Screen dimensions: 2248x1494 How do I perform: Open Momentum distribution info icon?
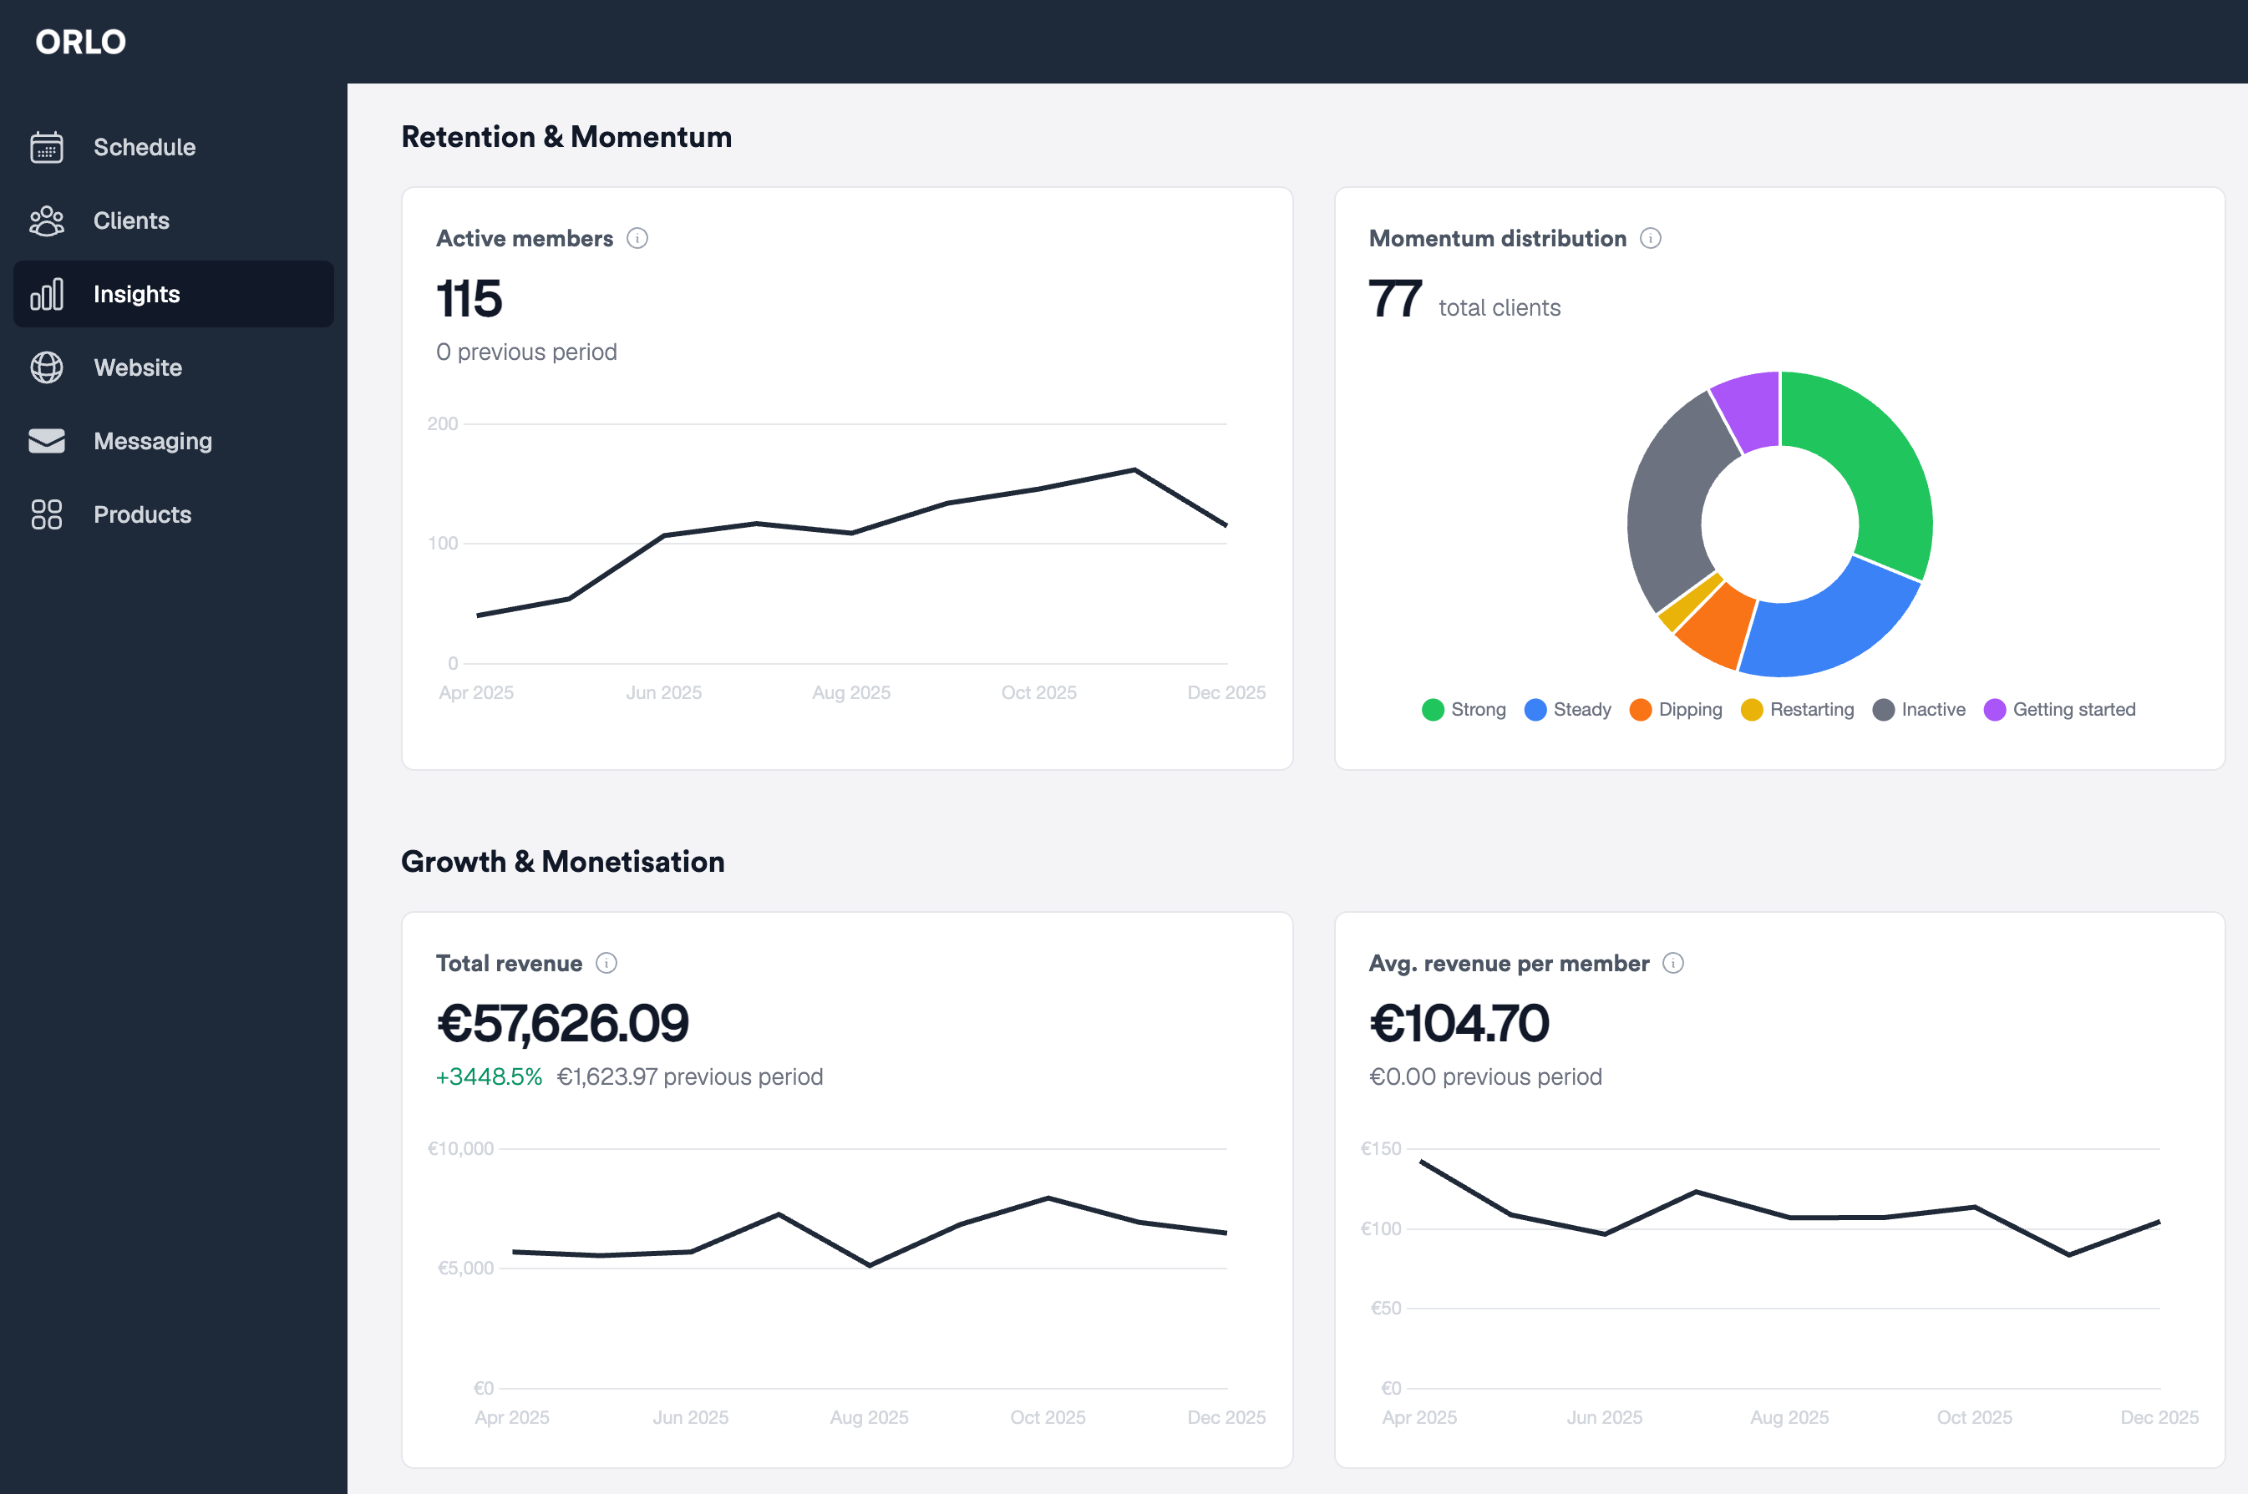(1651, 238)
